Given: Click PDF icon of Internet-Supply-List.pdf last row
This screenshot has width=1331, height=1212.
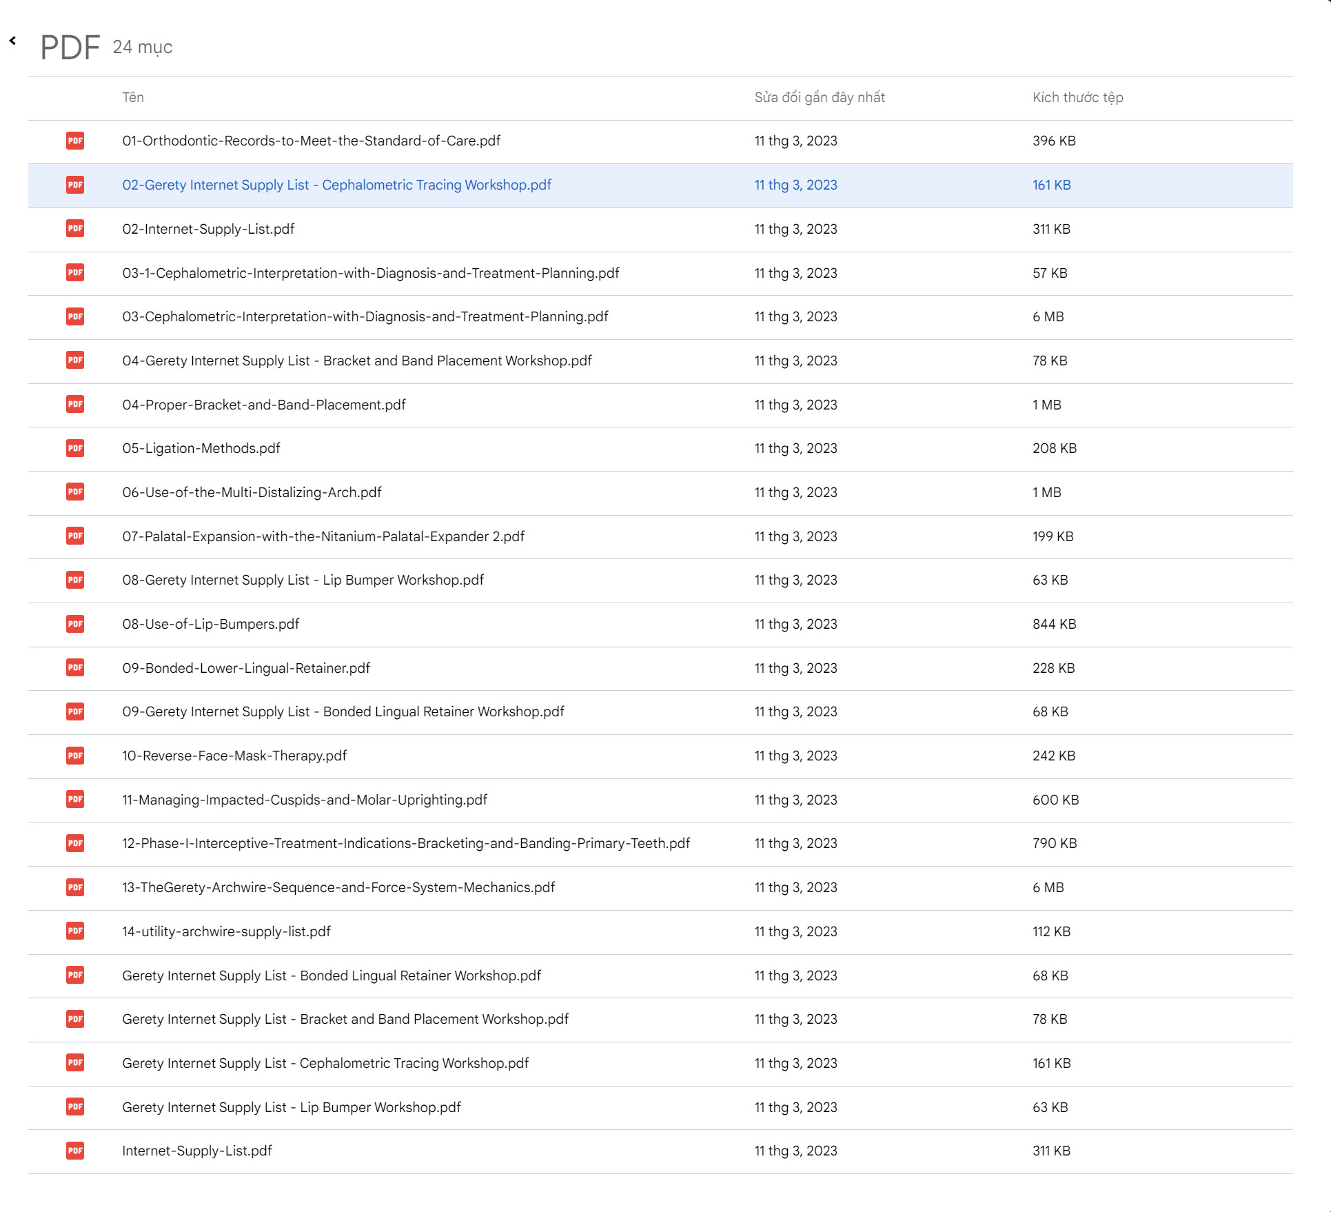Looking at the screenshot, I should point(75,1151).
